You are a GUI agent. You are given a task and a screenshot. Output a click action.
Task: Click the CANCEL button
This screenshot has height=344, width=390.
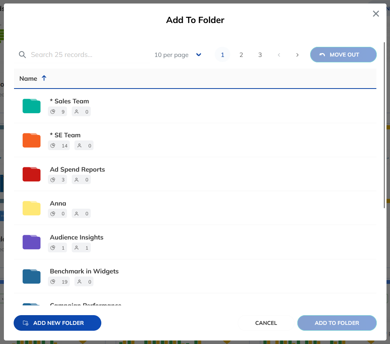tap(266, 323)
